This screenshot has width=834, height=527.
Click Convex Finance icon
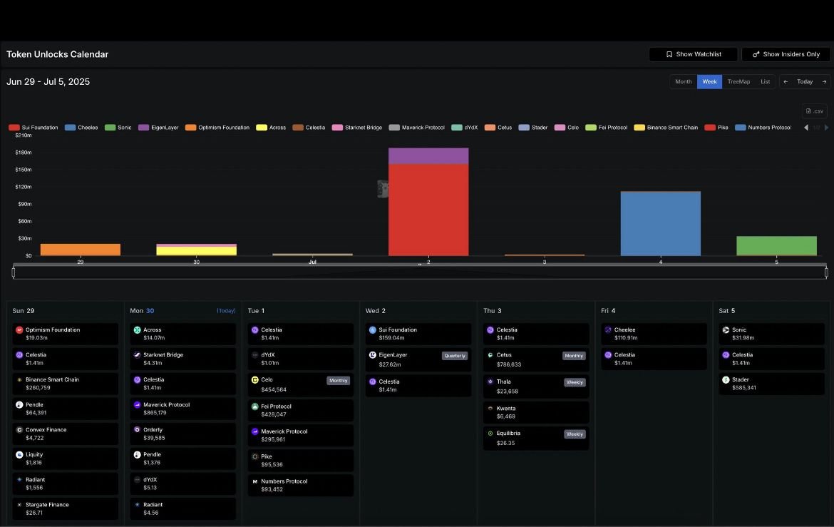19,430
